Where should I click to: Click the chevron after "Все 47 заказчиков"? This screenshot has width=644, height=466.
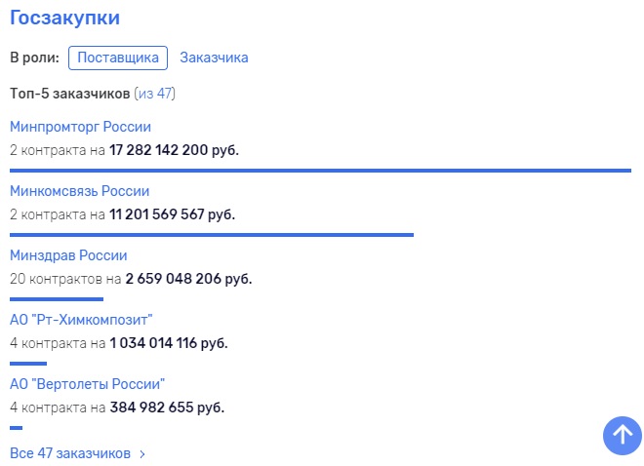(x=142, y=454)
